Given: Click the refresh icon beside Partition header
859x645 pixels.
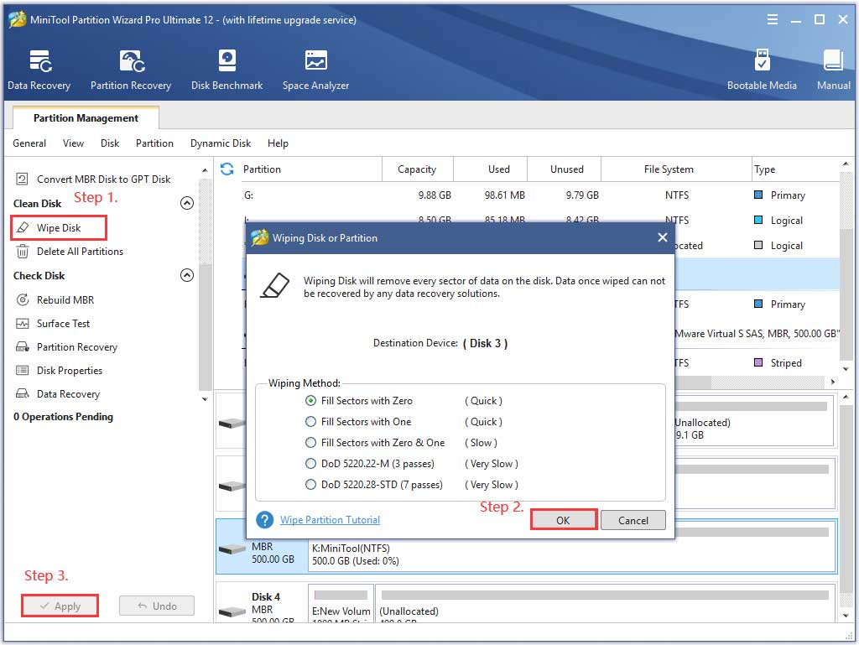Looking at the screenshot, I should (226, 169).
